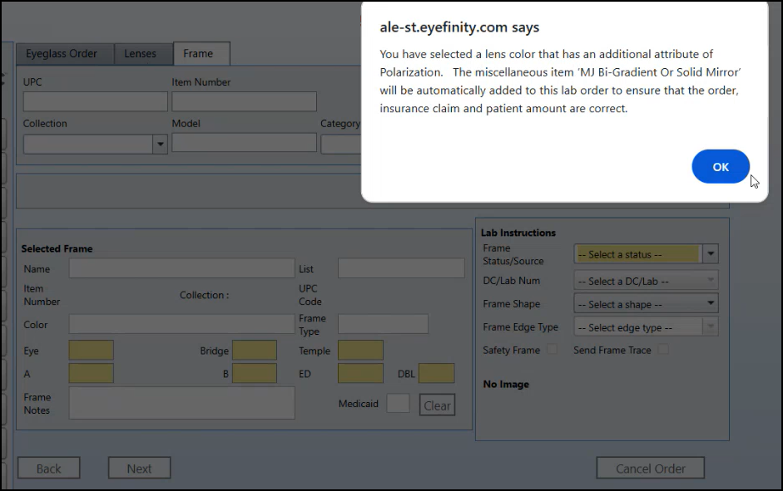Click the Item Number search field
783x491 pixels.
244,101
